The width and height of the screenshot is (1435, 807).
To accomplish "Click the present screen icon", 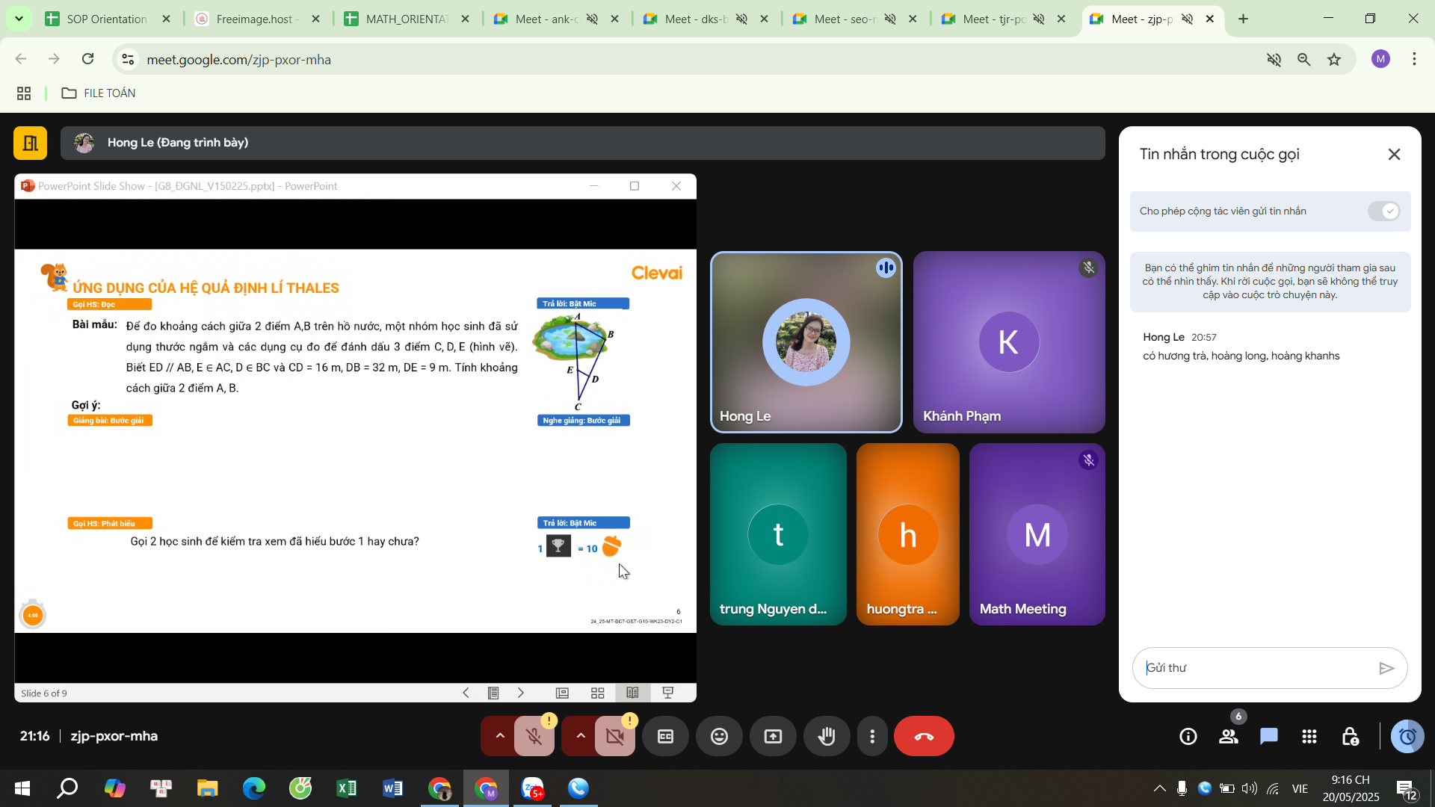I will [x=773, y=737].
